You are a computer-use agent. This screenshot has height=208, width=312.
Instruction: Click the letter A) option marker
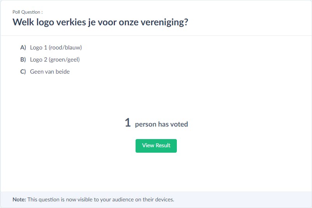tap(23, 48)
